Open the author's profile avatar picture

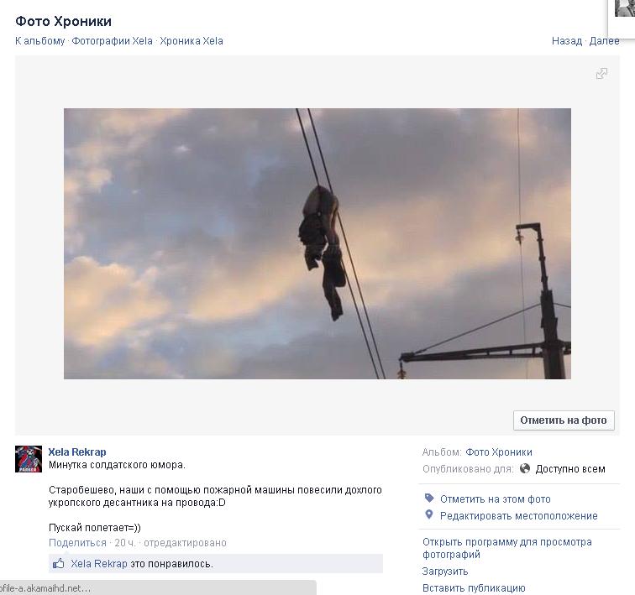point(29,459)
